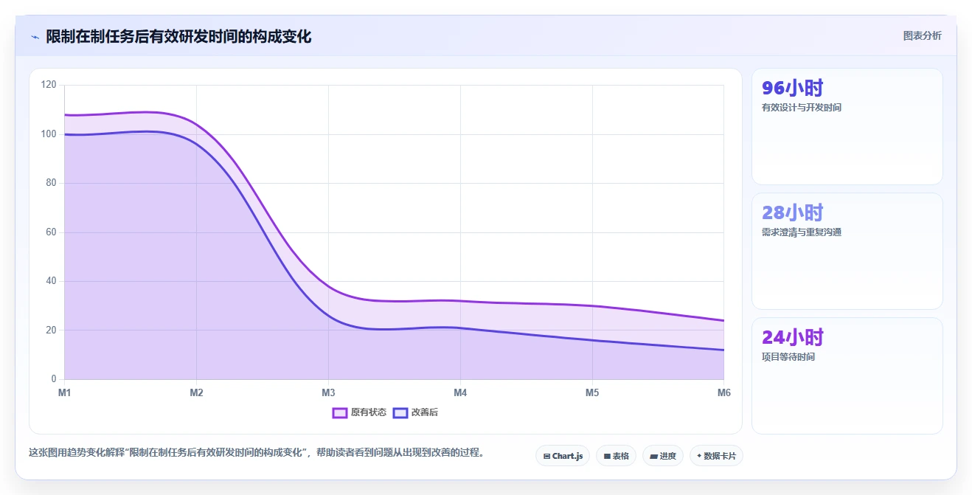Click the 有效设计与开发时间 caption
The height and width of the screenshot is (495, 972).
click(x=802, y=108)
